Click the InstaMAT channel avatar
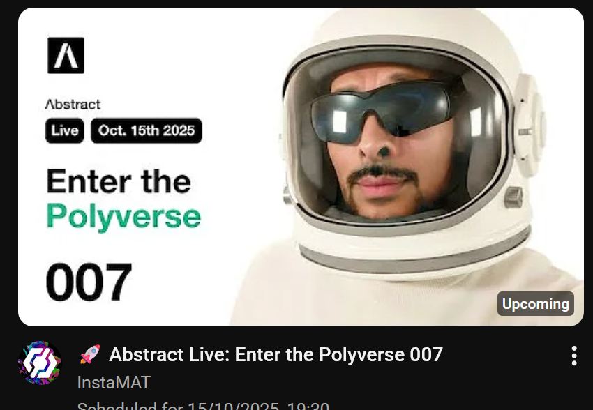The width and height of the screenshot is (593, 410). tap(40, 363)
